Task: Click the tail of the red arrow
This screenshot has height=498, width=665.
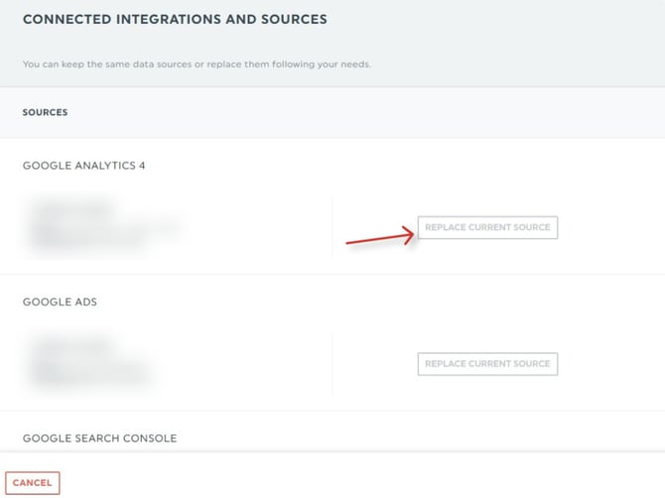Action: [347, 242]
